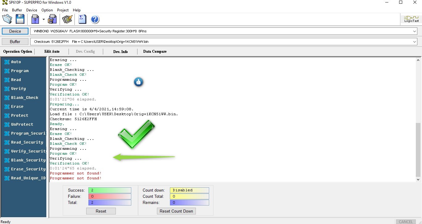This screenshot has height=224, width=422.
Task: Click the sigma checksum toolbar icon
Action: click(82, 19)
